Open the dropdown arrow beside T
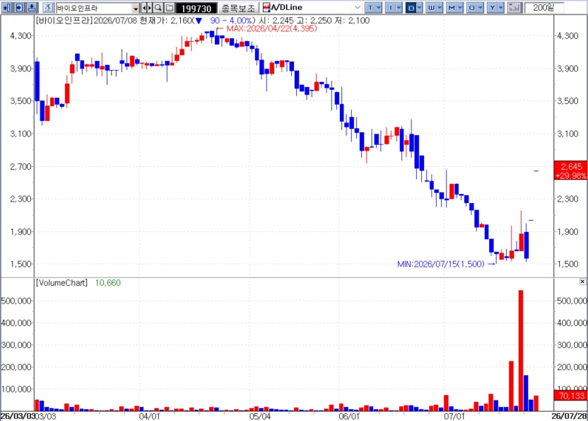The height and width of the screenshot is (421, 588). [379, 8]
